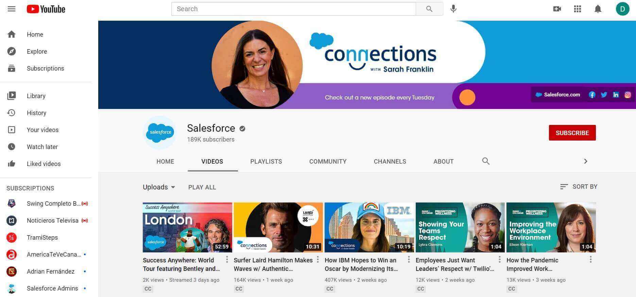Open the YouTube apps grid icon
The image size is (636, 297).
577,9
